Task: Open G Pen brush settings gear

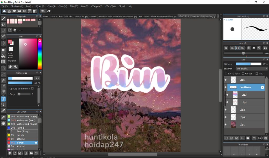Action: tap(36, 143)
